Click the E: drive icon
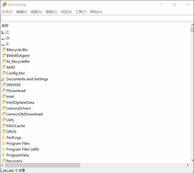Screen dimensions: 194x173 click(x=3, y=44)
